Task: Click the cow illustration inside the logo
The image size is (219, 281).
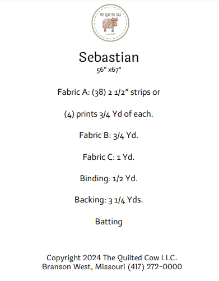Action: point(110,24)
